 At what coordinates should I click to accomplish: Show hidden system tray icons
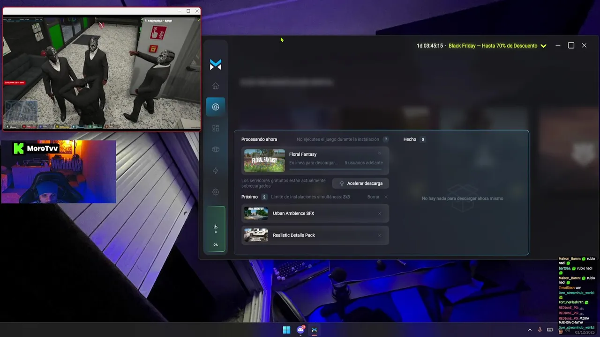point(530,330)
